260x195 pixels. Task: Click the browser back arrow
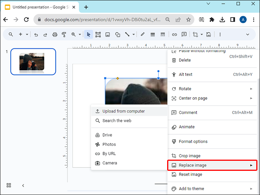click(x=6, y=20)
